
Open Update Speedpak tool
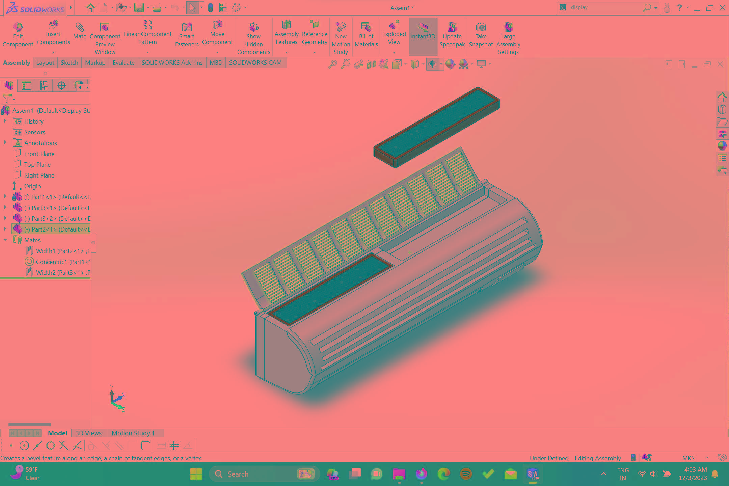452,27
